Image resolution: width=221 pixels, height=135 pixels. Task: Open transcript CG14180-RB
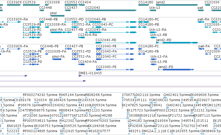(x=149, y=25)
